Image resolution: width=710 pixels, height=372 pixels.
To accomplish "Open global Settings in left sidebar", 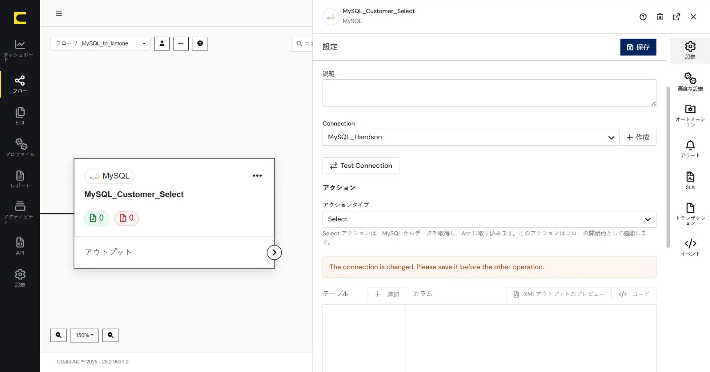I will (20, 278).
